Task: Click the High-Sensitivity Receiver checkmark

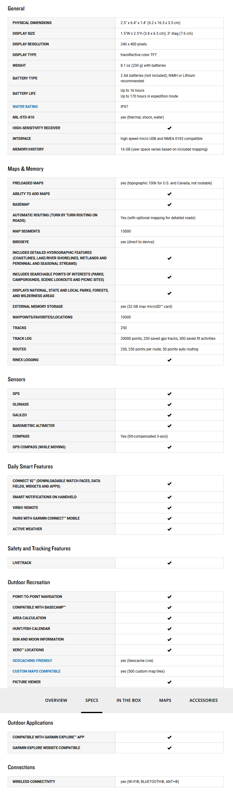Action: pos(169,128)
